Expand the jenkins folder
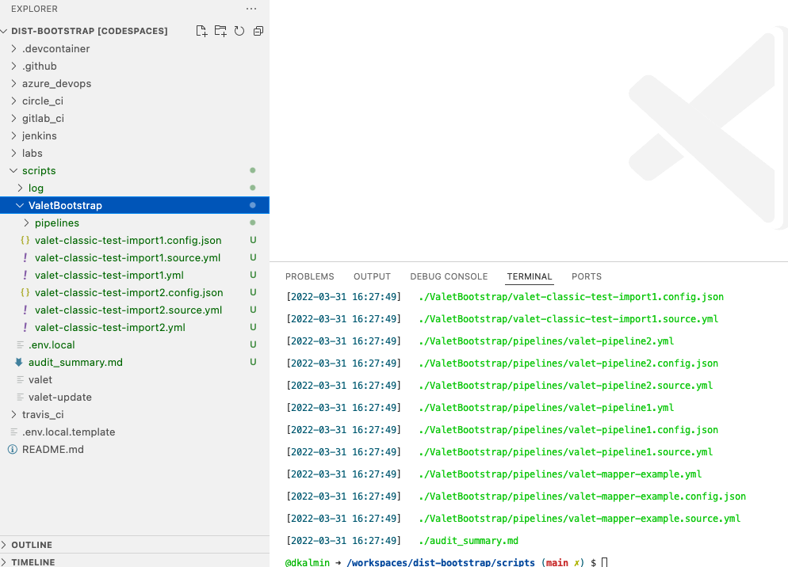The height and width of the screenshot is (567, 788). (13, 135)
